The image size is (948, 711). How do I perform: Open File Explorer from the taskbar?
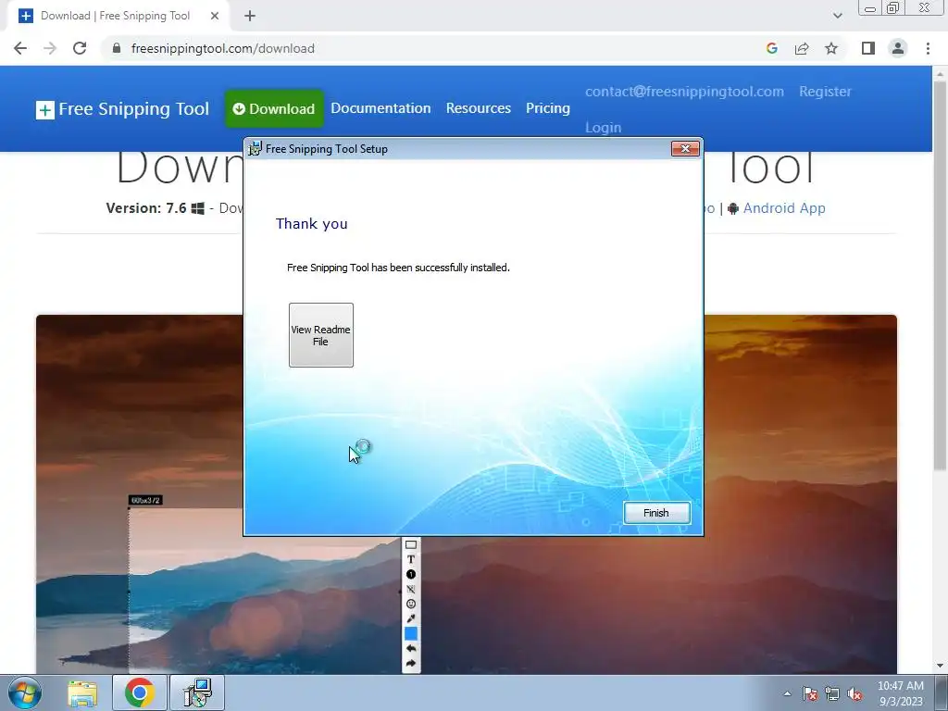(82, 692)
